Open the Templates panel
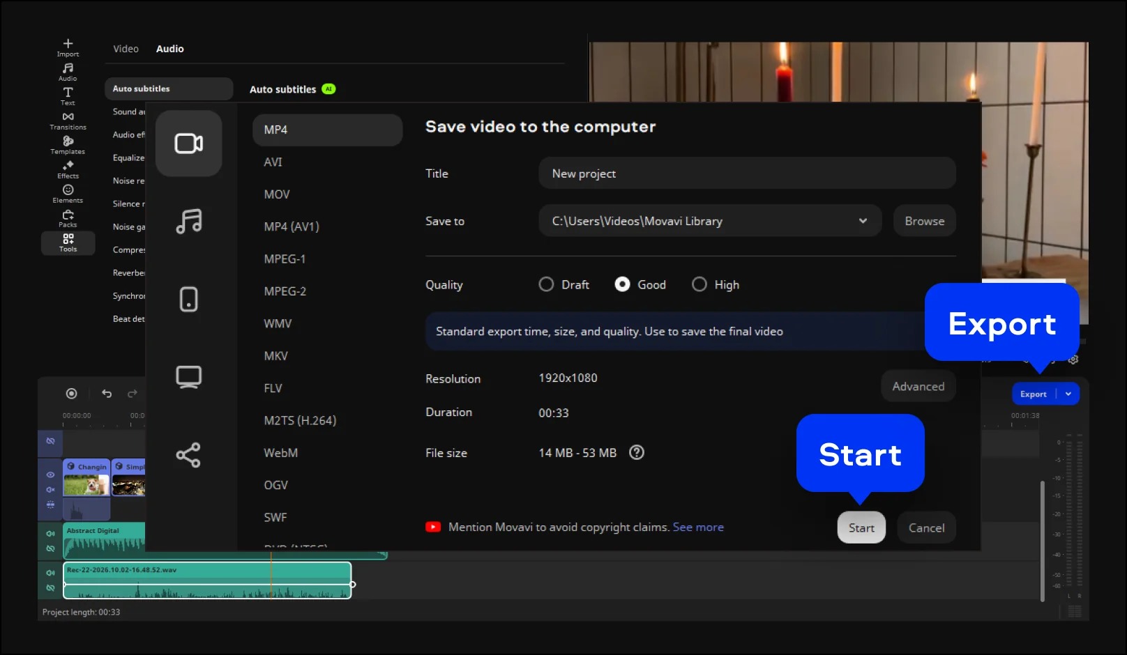1127x655 pixels. click(x=68, y=145)
